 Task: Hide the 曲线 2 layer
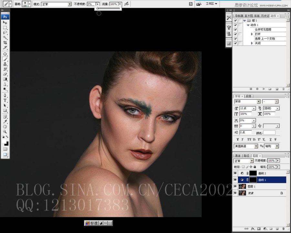[235, 173]
